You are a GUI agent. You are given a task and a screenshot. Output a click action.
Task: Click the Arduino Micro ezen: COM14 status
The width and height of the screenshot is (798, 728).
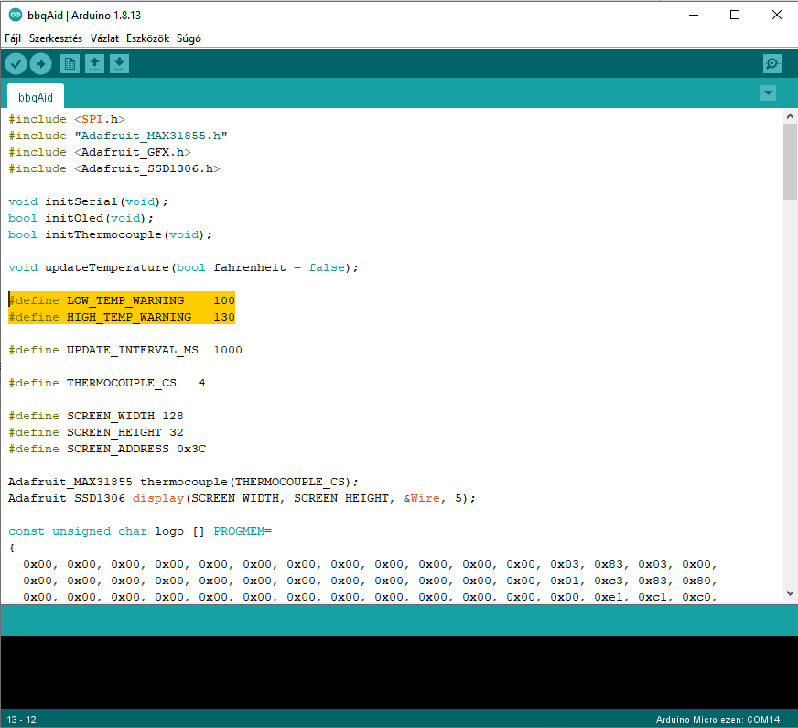pyautogui.click(x=717, y=720)
